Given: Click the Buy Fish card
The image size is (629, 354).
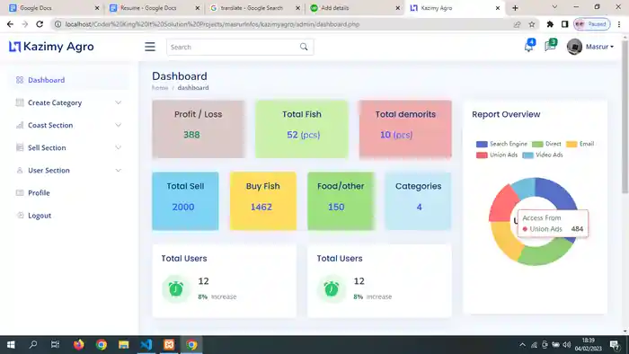Looking at the screenshot, I should pos(262,201).
